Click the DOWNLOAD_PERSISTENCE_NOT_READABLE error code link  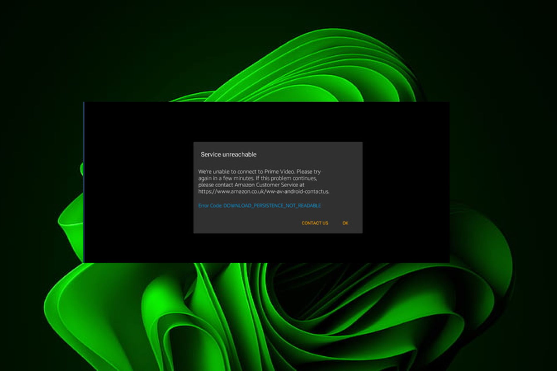260,205
